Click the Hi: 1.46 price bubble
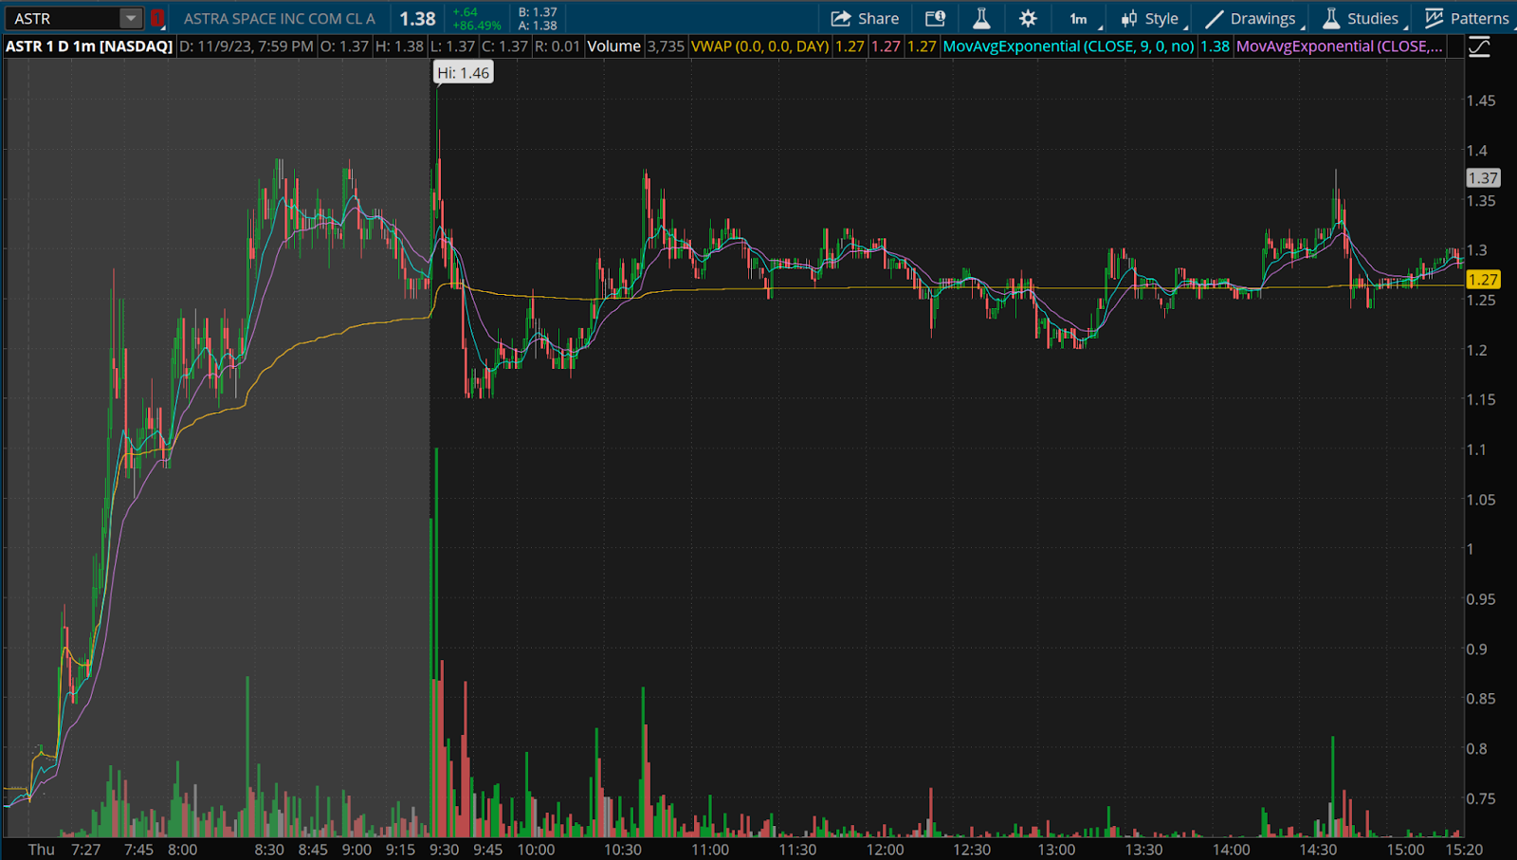 (x=464, y=73)
